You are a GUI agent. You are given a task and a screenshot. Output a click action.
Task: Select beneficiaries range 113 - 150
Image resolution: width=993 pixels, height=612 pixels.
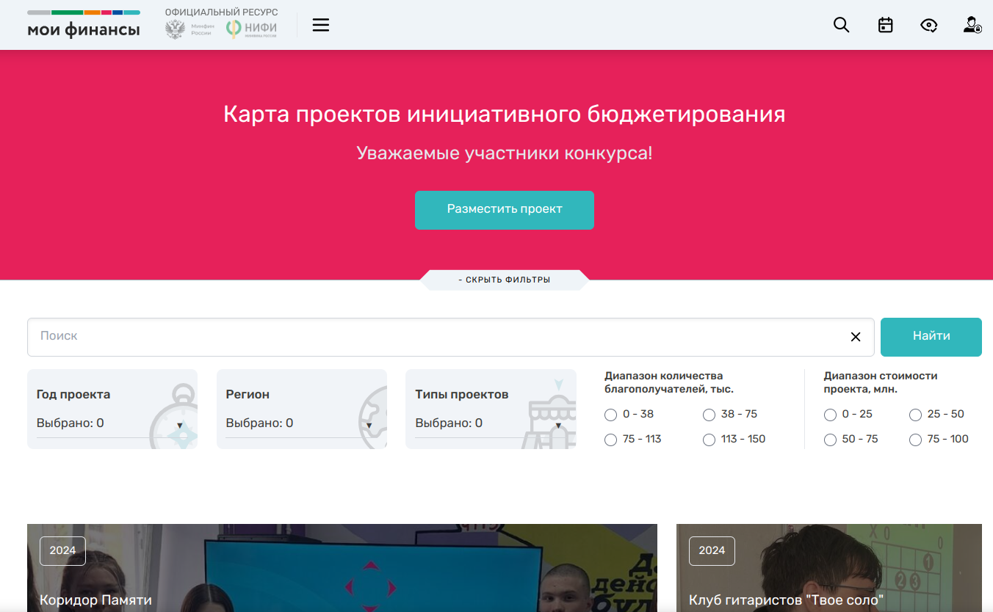click(x=709, y=440)
